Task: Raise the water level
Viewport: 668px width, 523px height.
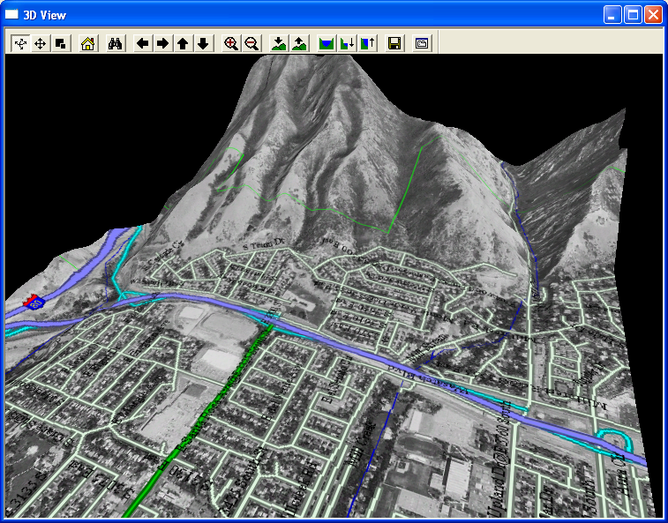Action: point(367,43)
